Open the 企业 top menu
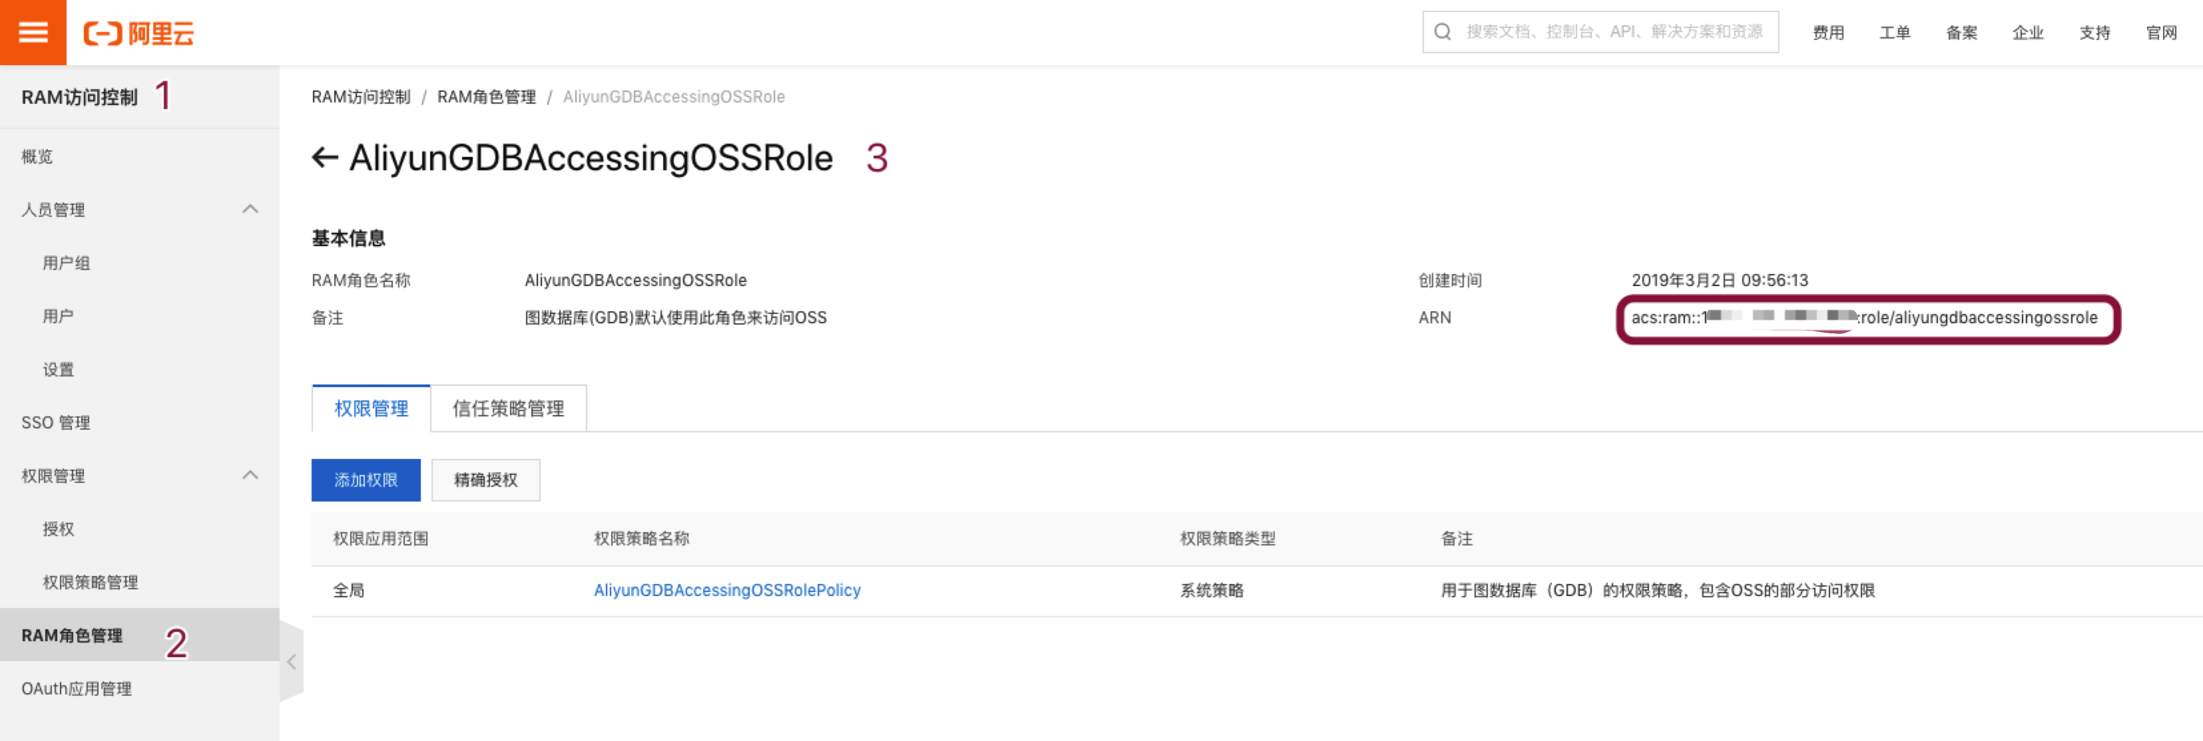The width and height of the screenshot is (2203, 741). pyautogui.click(x=2028, y=33)
